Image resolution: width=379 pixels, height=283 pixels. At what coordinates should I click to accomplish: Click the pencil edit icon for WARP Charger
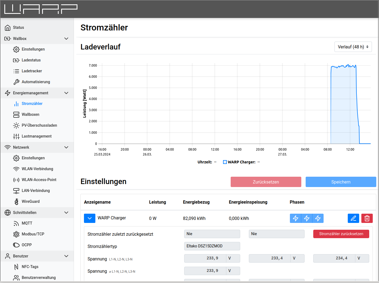[353, 218]
